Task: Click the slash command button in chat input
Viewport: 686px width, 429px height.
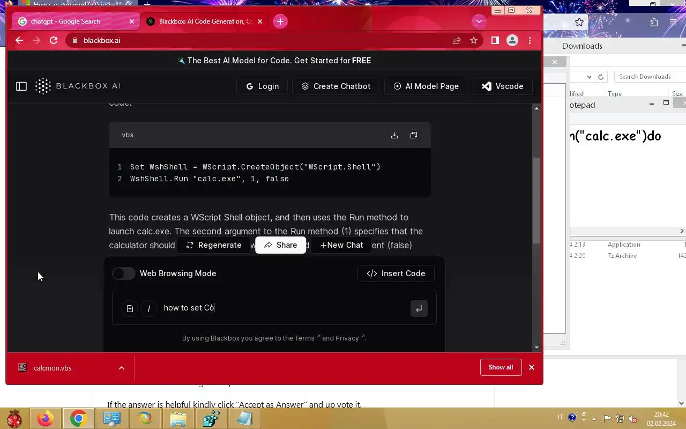Action: pos(149,308)
